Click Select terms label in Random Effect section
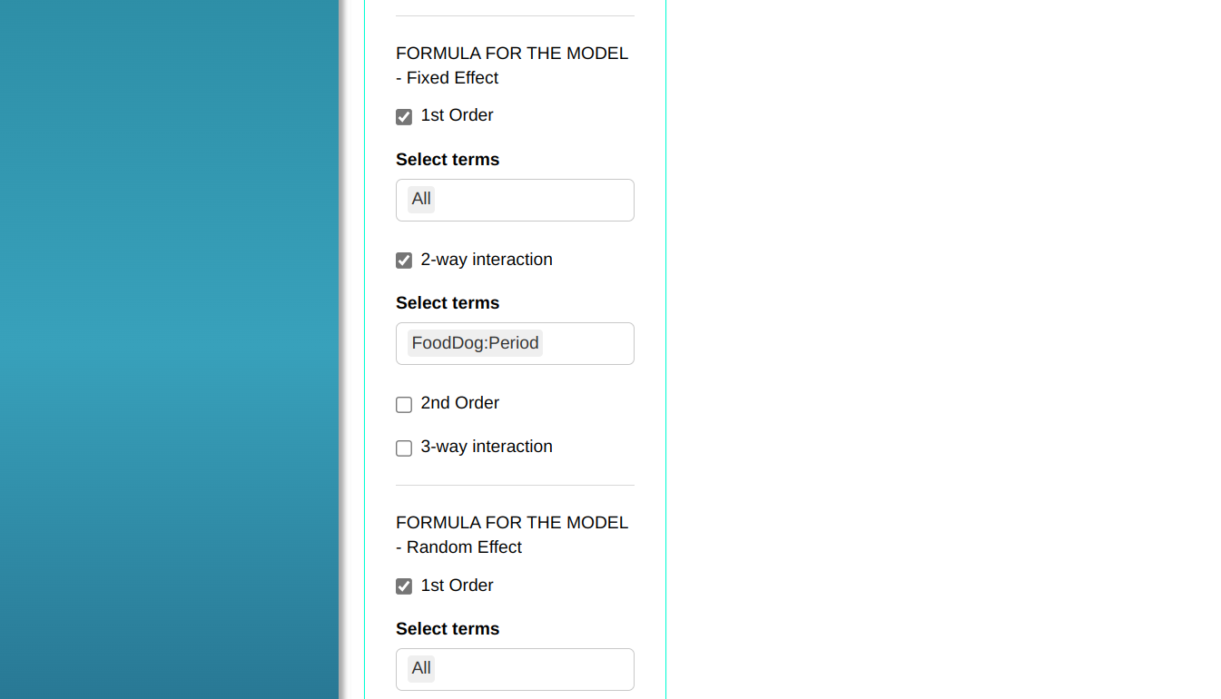1221x699 pixels. [448, 628]
